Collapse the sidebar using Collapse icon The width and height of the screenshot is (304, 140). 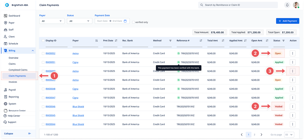[29, 133]
